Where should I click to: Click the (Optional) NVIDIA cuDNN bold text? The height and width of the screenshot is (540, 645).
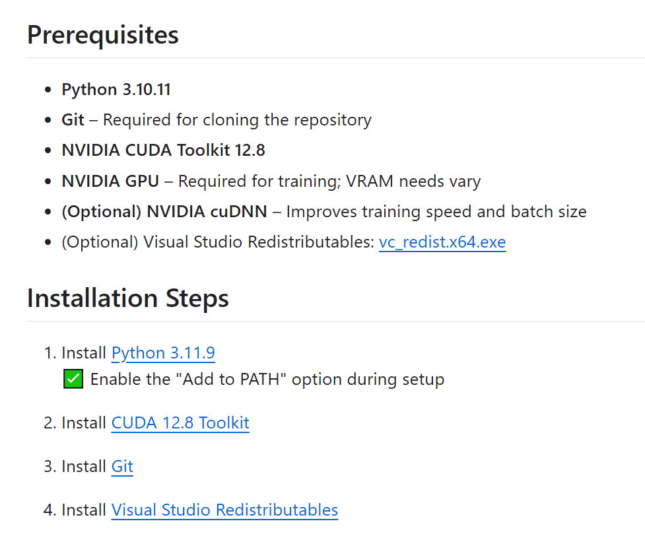(x=164, y=212)
